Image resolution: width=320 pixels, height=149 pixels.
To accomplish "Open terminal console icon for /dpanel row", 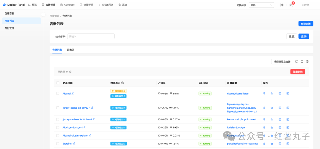I will coord(288,94).
